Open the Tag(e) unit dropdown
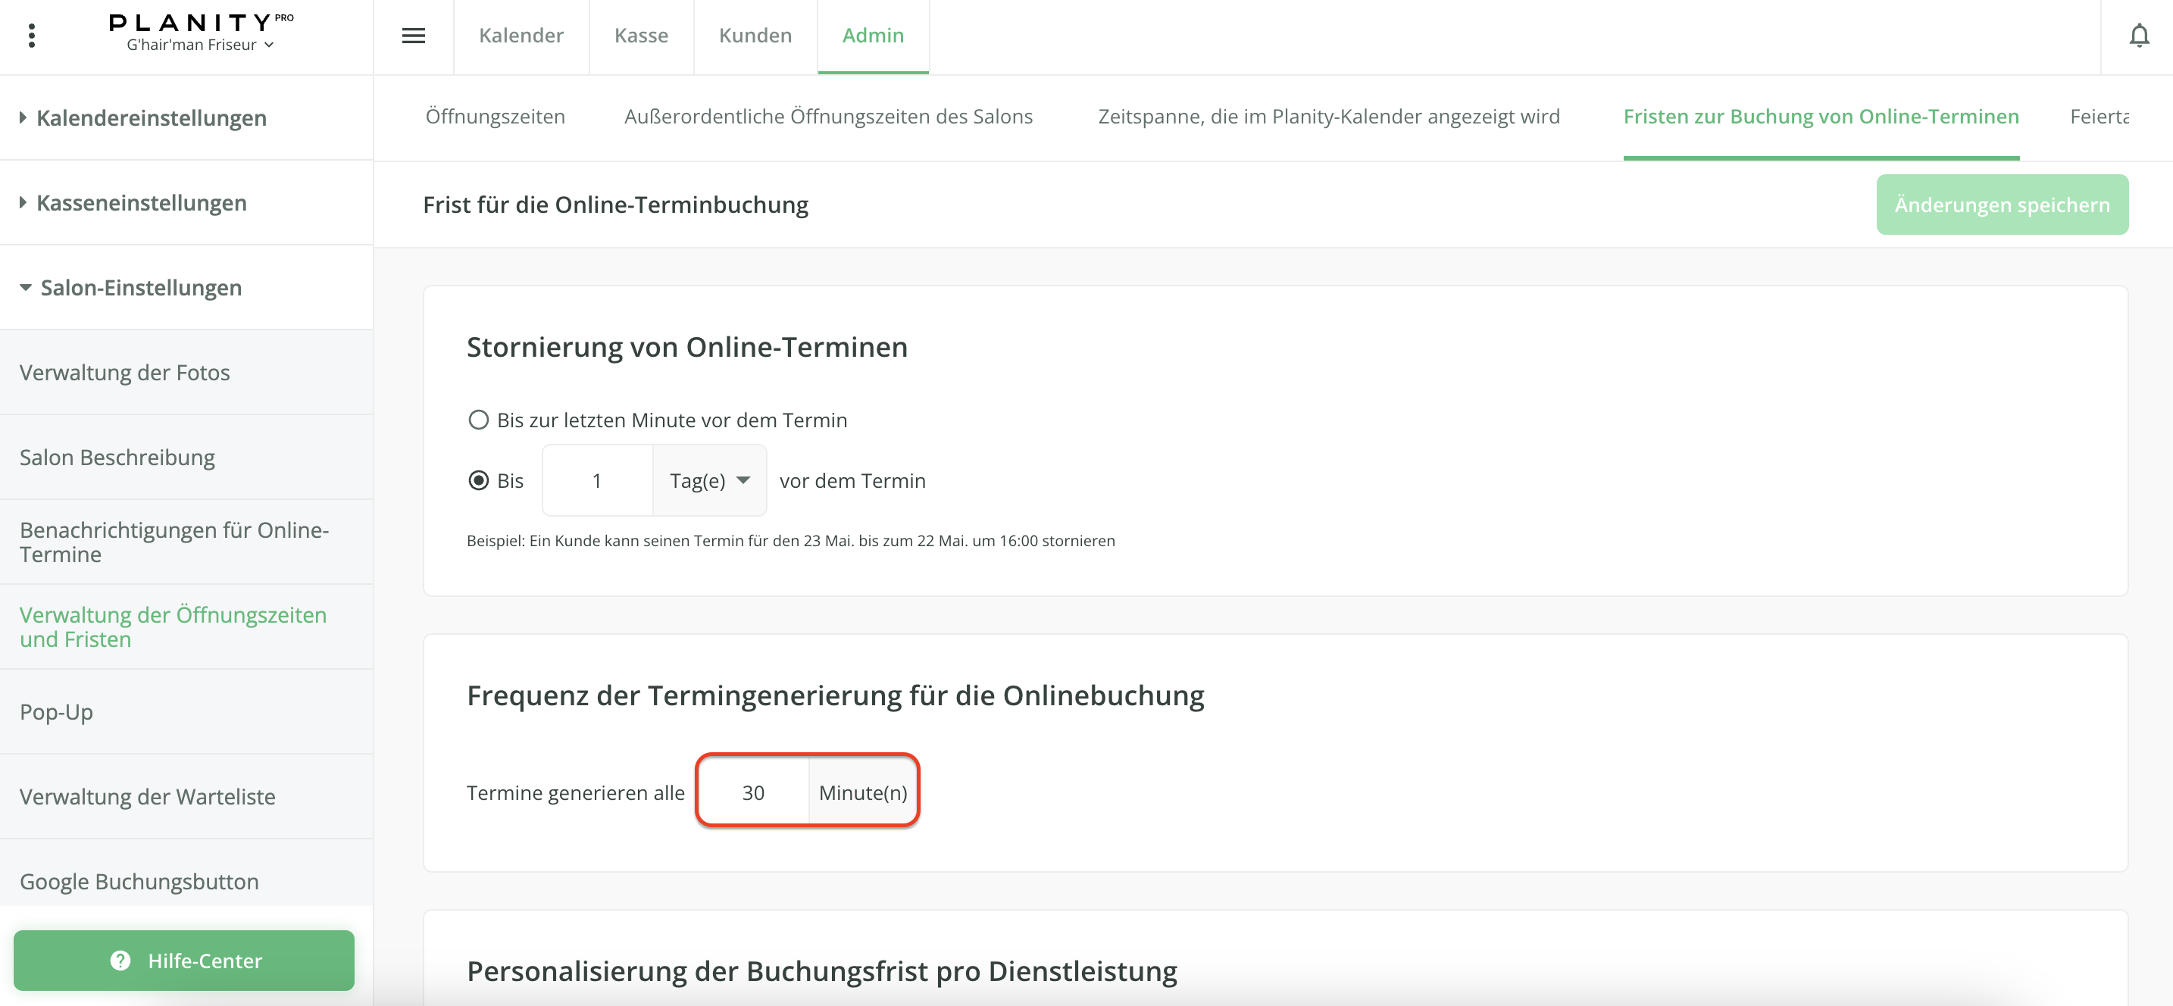 click(709, 481)
